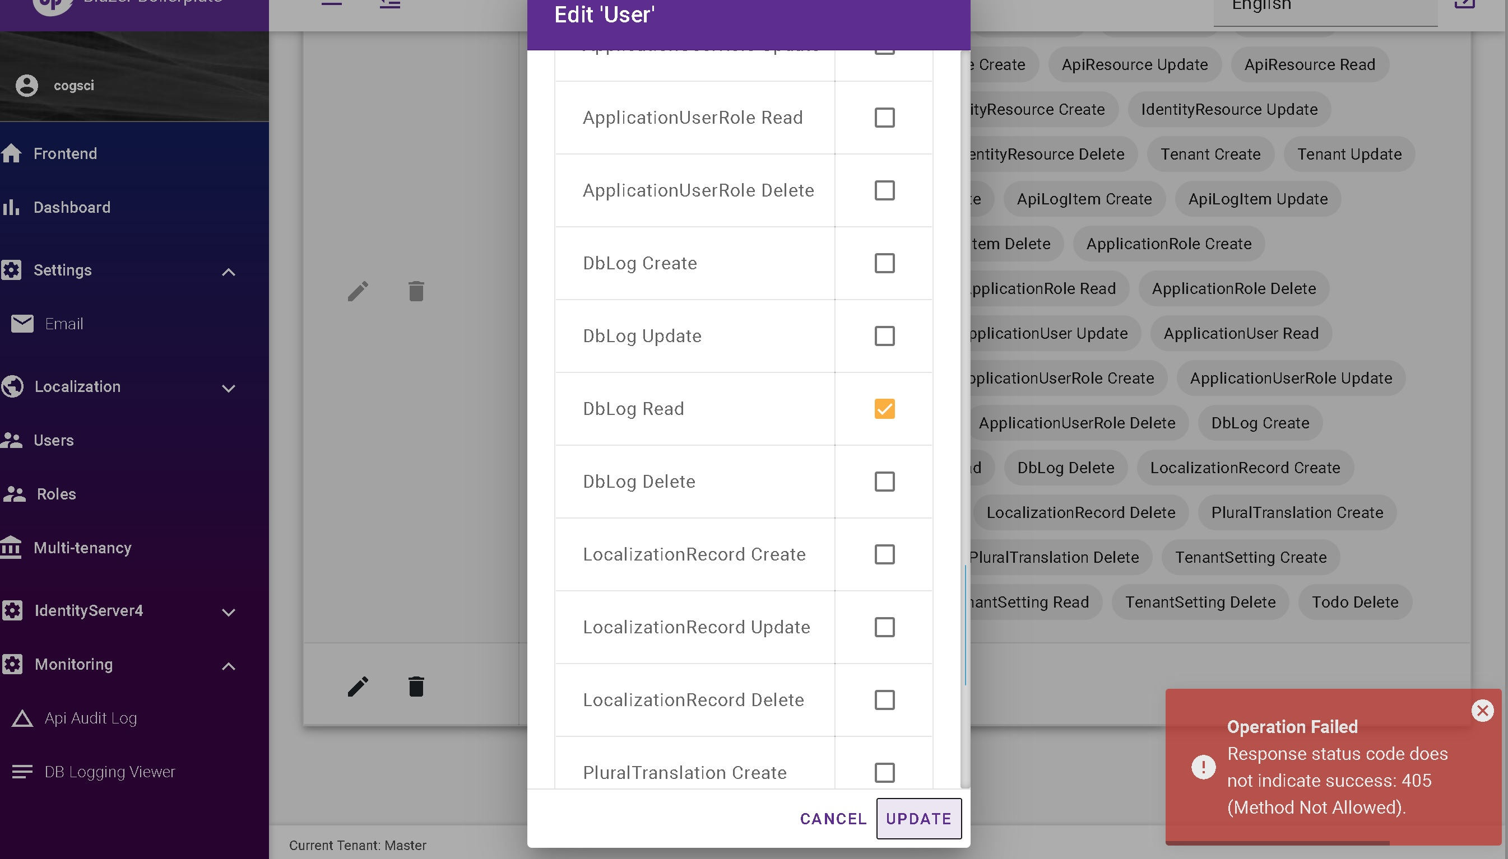1508x859 pixels.
Task: Enable the DbLog Create permission
Action: [x=884, y=263]
